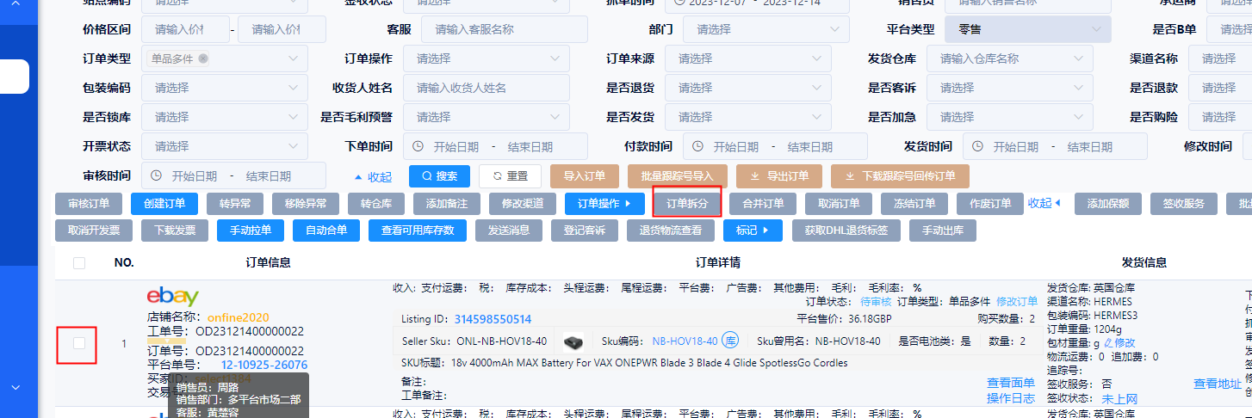Click 订单拆分 split order button

[687, 205]
